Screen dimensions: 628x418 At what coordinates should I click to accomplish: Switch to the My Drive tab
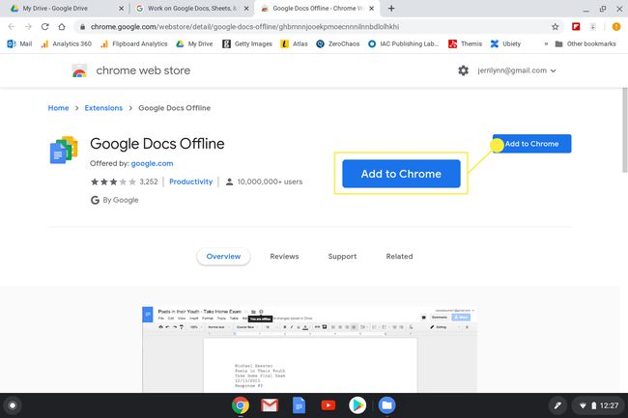62,9
